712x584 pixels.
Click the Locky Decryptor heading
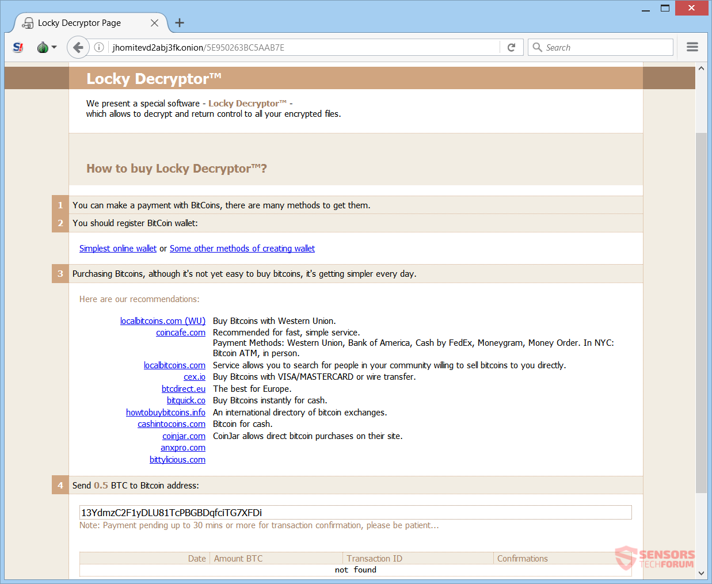[x=154, y=78]
